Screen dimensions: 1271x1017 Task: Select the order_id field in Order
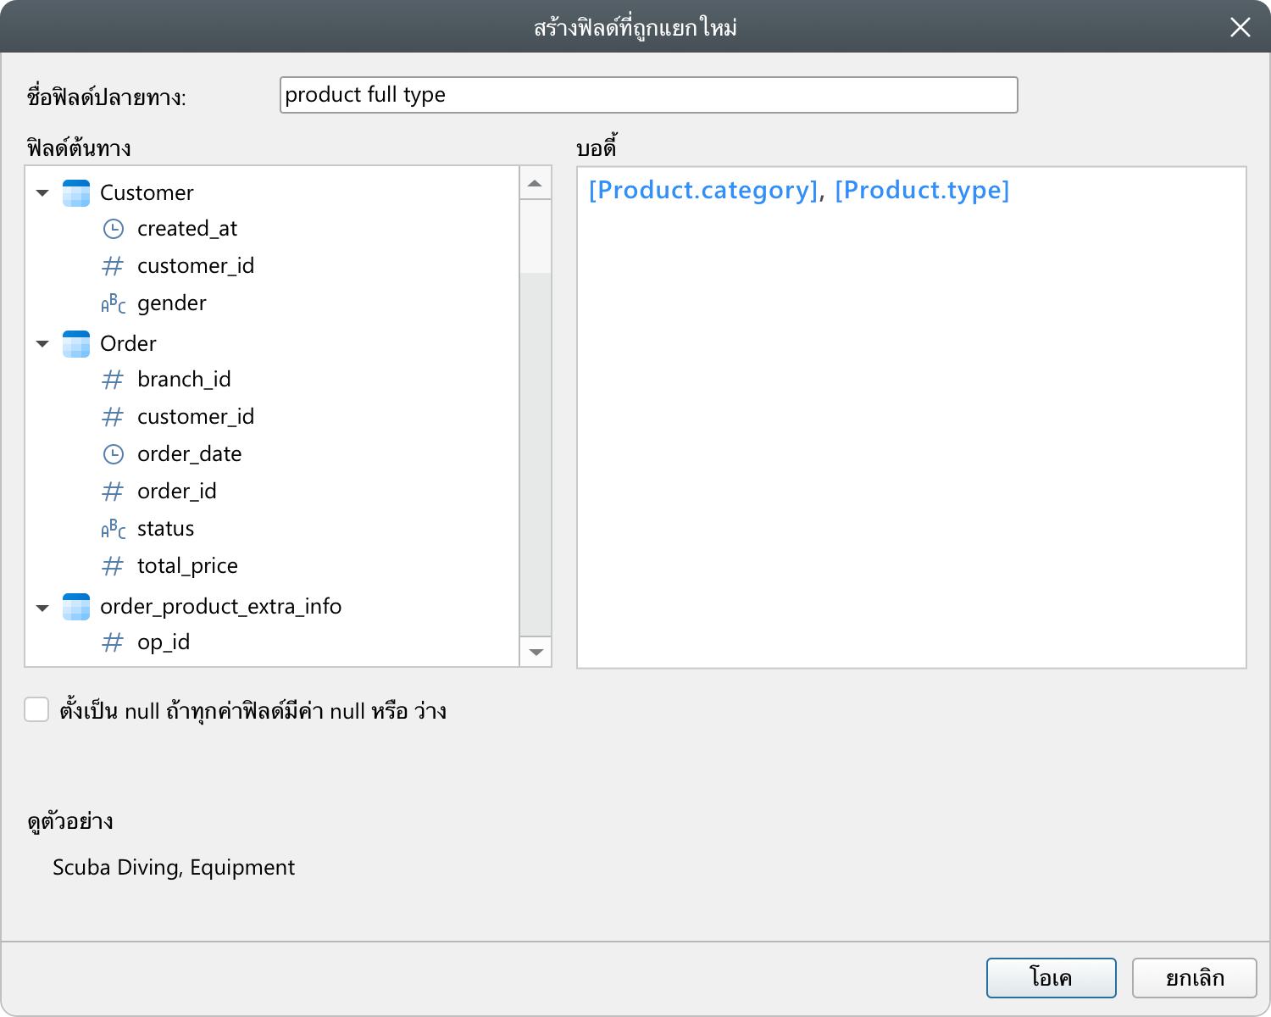[x=176, y=492]
